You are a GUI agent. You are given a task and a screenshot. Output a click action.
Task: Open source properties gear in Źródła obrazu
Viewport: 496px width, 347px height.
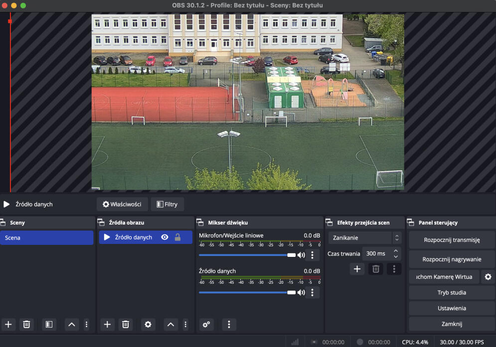tap(148, 325)
